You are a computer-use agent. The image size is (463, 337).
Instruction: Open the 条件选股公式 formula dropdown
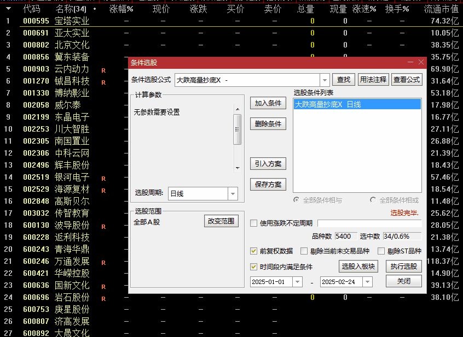[325, 79]
